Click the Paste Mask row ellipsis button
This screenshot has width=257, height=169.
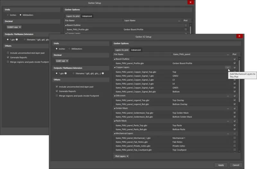point(227,121)
